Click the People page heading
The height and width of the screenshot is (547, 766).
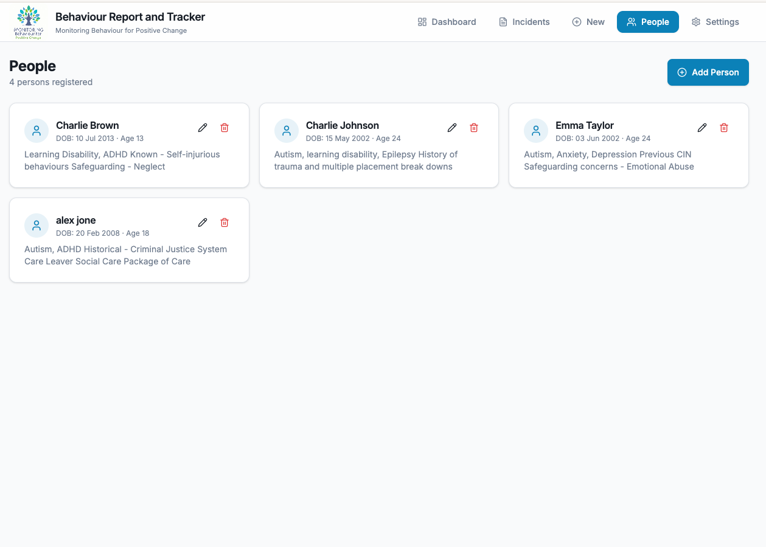tap(33, 66)
